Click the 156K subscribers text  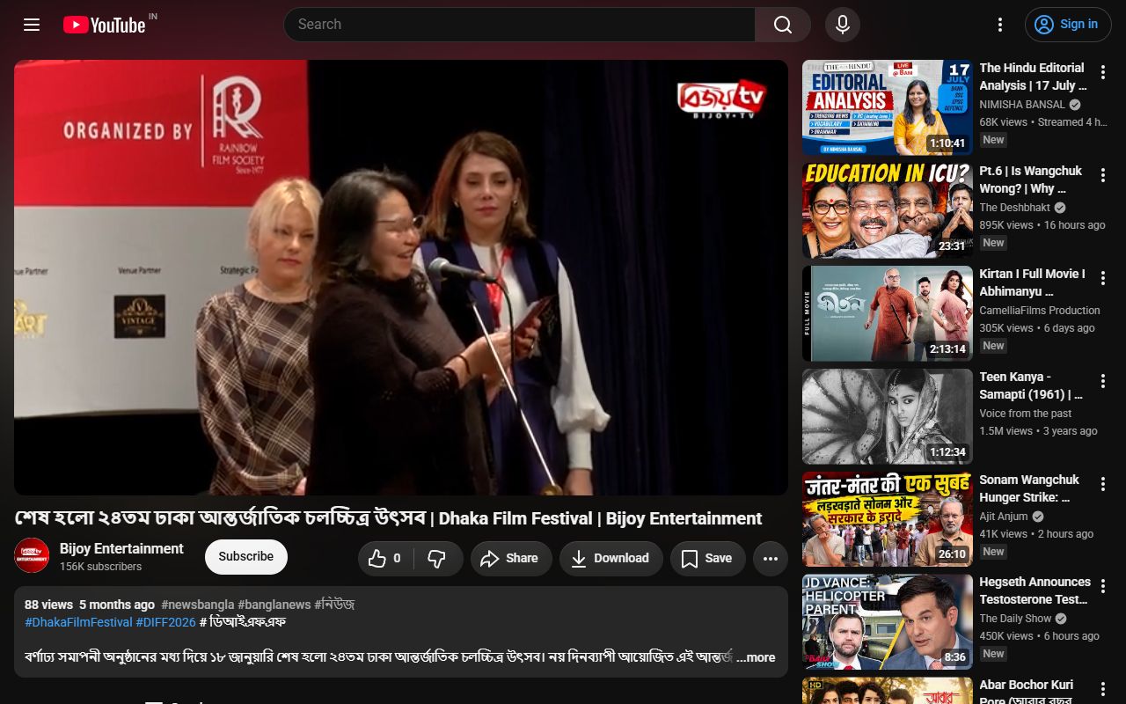(x=100, y=567)
